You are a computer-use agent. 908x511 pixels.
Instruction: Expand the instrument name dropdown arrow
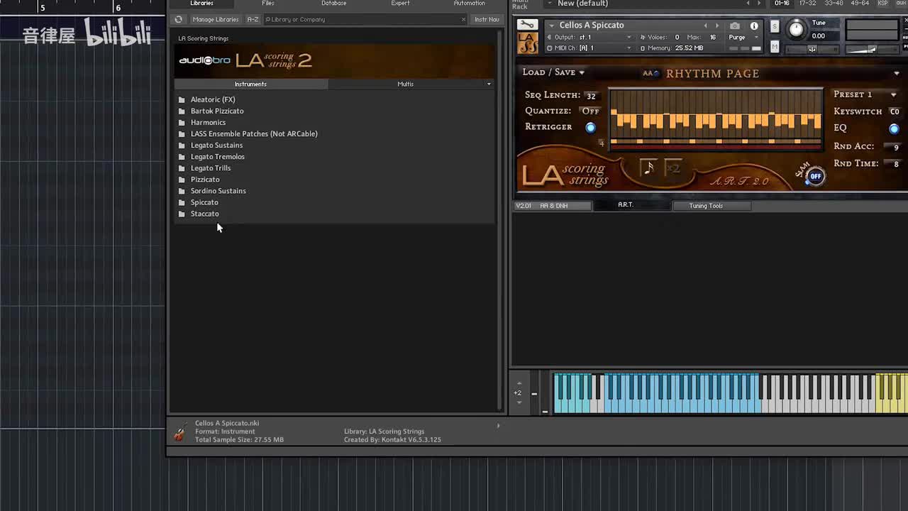click(551, 26)
